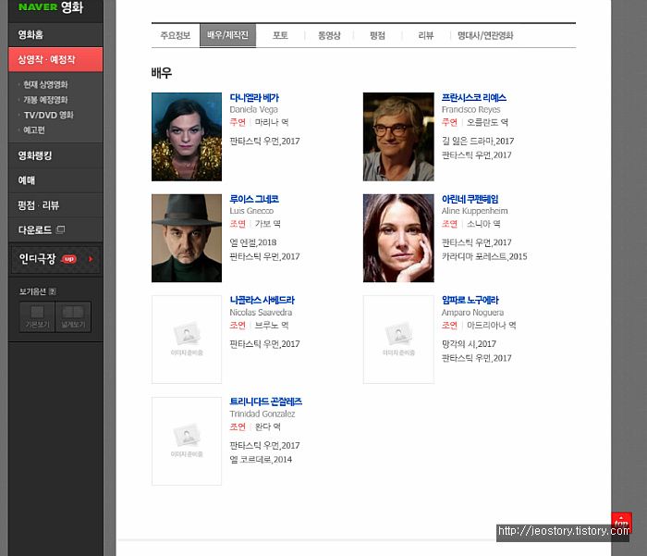
Task: Click the NAVER 영화 logo
Action: coord(51,7)
